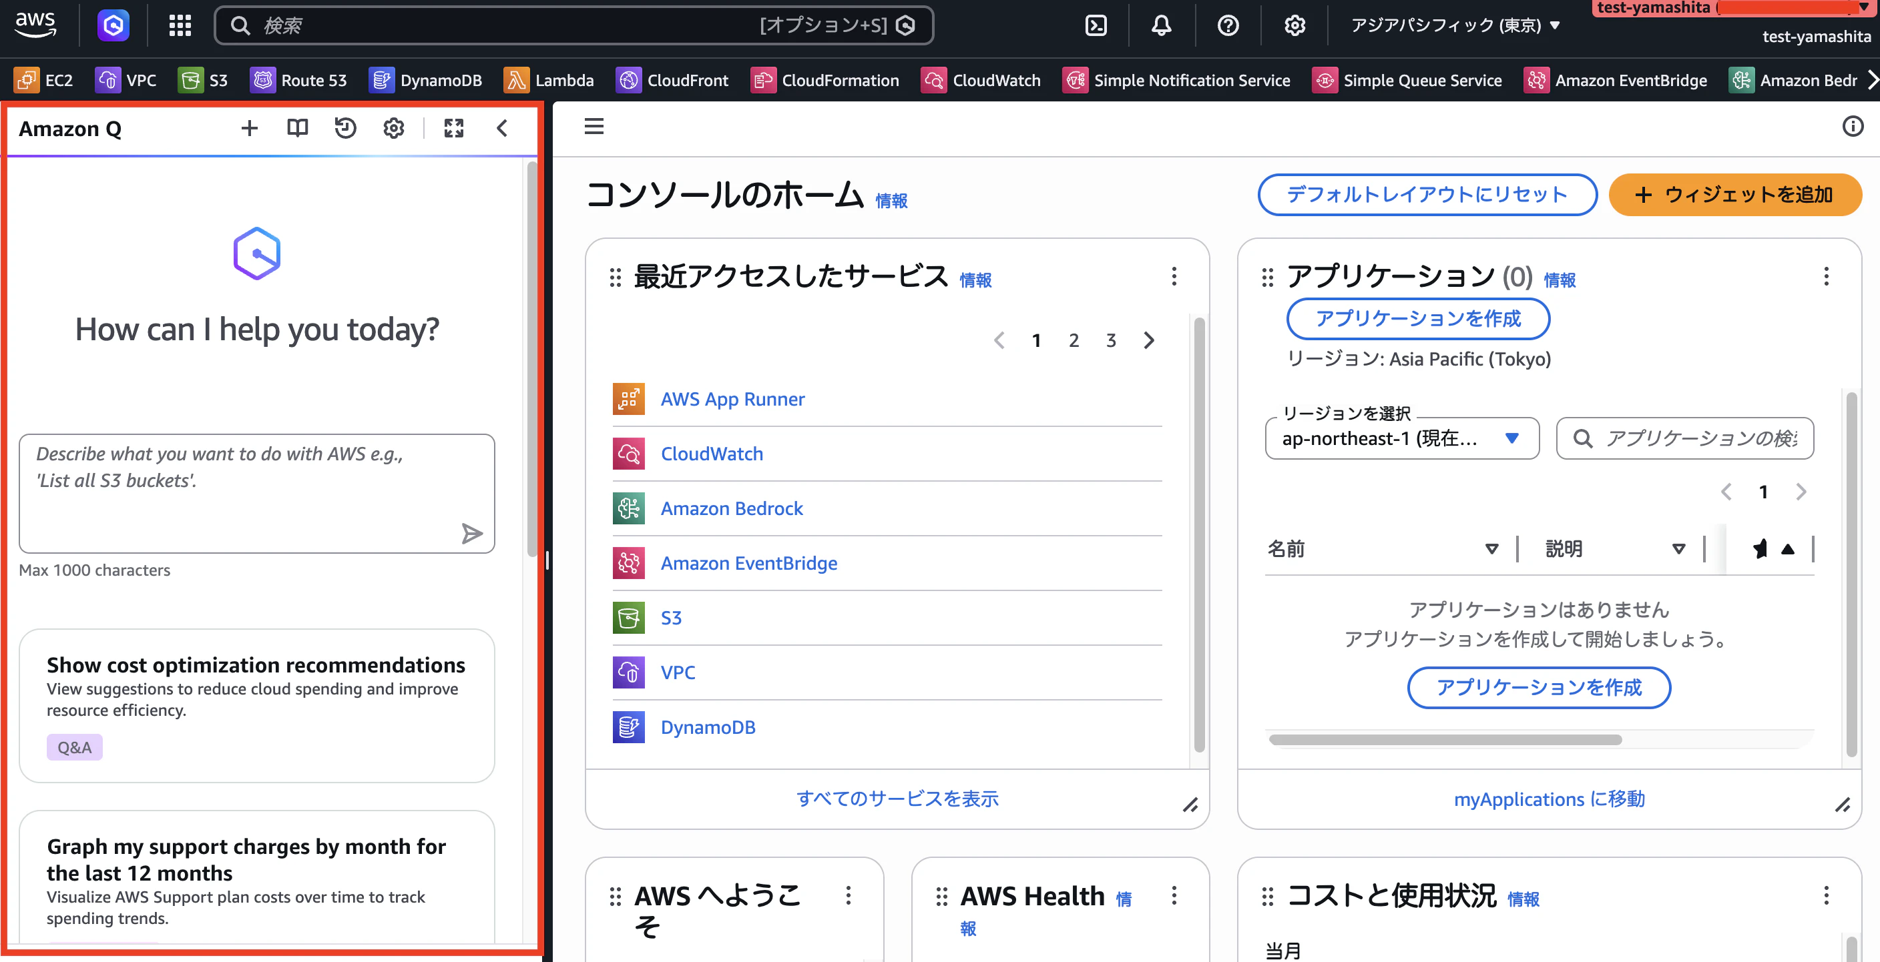The image size is (1880, 962).
Task: Click the view all services link
Action: pos(897,799)
